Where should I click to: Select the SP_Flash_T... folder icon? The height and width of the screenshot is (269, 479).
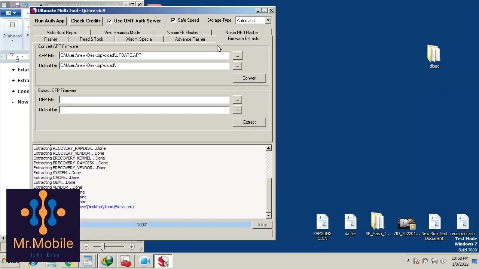[x=378, y=225]
